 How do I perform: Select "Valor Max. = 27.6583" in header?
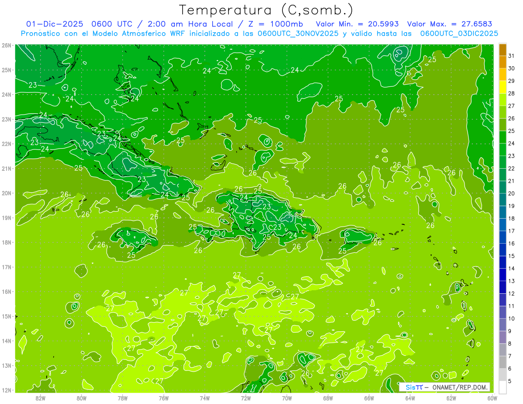click(449, 24)
